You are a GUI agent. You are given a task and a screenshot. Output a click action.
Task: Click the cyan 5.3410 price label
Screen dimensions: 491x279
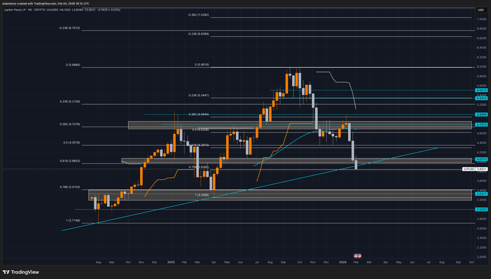pyautogui.click(x=481, y=98)
